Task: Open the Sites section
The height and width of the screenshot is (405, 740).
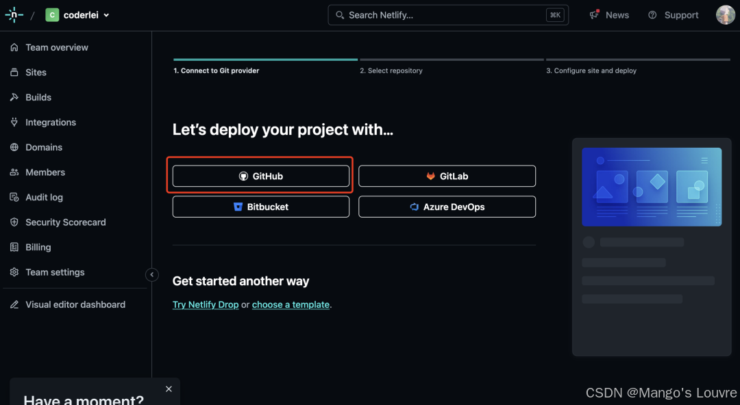Action: [x=36, y=73]
